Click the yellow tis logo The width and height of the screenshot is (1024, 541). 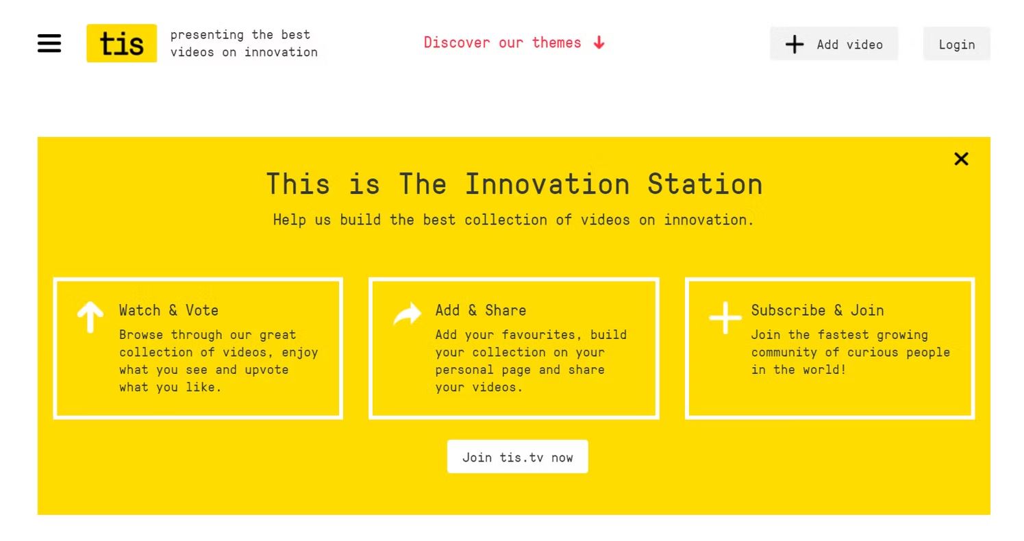tap(121, 43)
